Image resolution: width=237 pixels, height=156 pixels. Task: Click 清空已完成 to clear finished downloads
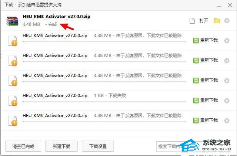coord(23,146)
